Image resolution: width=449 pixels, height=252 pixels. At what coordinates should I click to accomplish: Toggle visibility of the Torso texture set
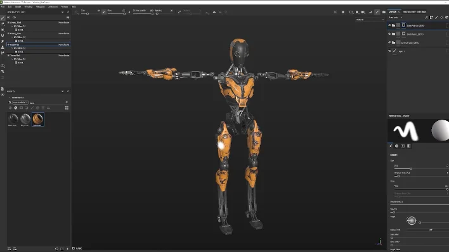point(9,56)
